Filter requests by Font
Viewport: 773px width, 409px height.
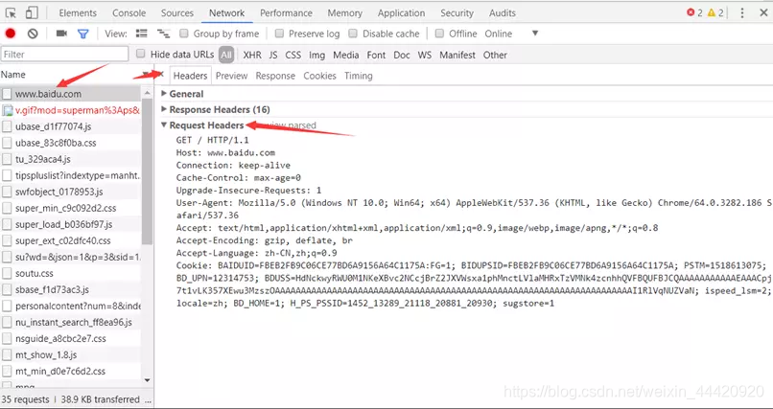pyautogui.click(x=376, y=55)
